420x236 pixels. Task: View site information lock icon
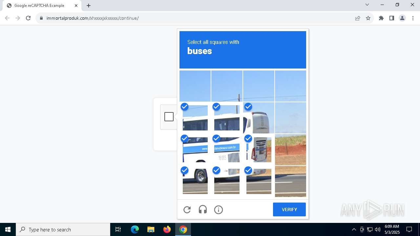41,18
